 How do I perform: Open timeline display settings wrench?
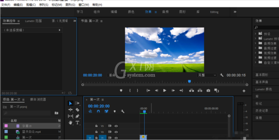pos(122,112)
